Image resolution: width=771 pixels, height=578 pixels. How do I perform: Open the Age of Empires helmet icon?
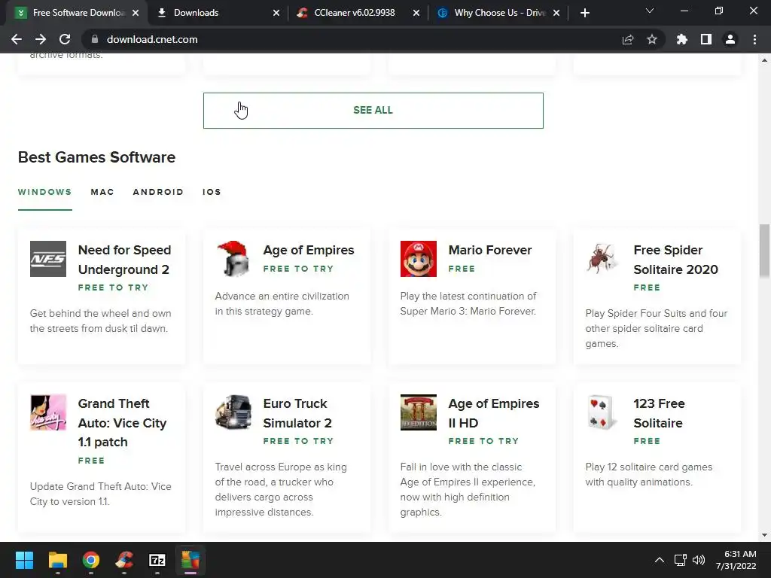click(233, 259)
